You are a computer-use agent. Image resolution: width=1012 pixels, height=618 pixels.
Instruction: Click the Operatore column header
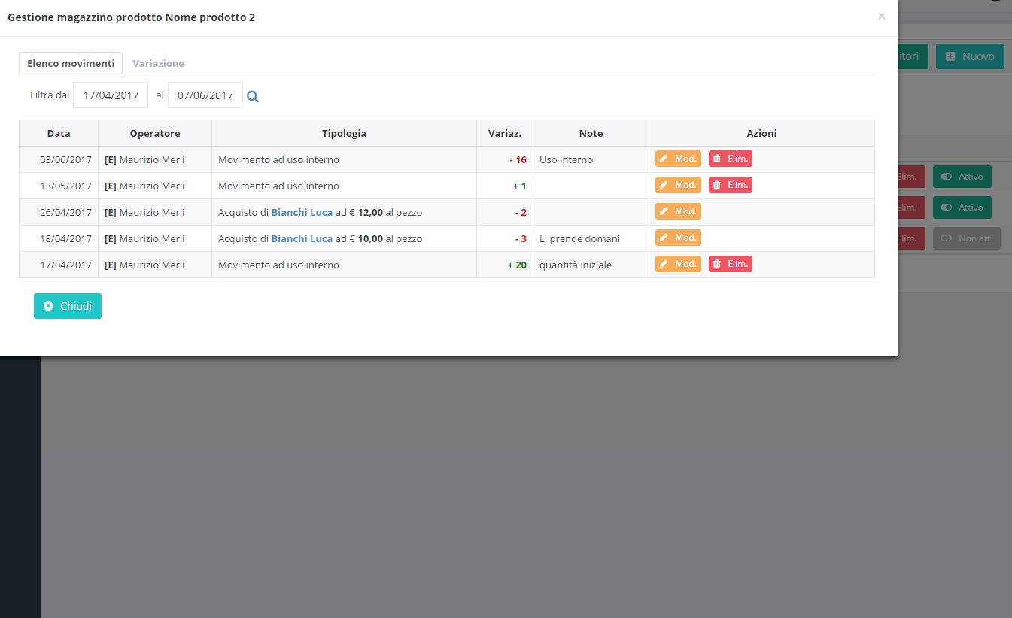pos(155,133)
